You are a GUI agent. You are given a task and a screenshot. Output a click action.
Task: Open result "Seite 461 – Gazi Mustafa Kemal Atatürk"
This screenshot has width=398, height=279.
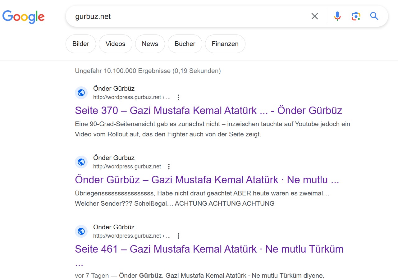point(209,249)
